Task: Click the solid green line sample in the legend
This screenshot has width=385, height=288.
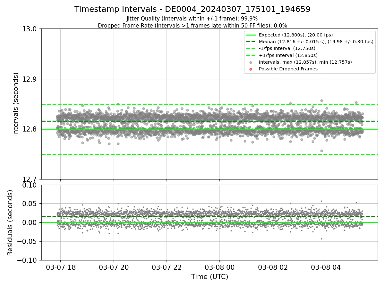Action: (251, 35)
